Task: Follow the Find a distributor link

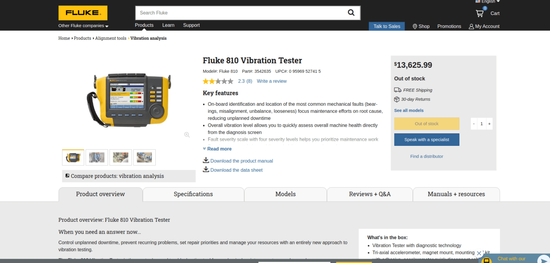Action: (426, 156)
